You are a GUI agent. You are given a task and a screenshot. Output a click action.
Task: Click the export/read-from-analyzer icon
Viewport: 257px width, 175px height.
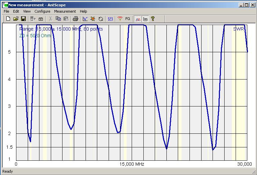[33, 19]
